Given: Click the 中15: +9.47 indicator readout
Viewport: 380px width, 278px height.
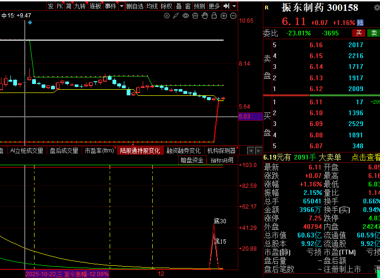Looking at the screenshot, I should point(17,16).
